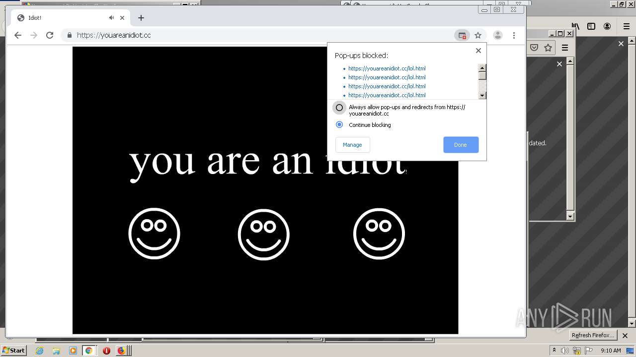The width and height of the screenshot is (636, 357).
Task: Open hamburger menu in inner Firefox window
Action: click(565, 48)
